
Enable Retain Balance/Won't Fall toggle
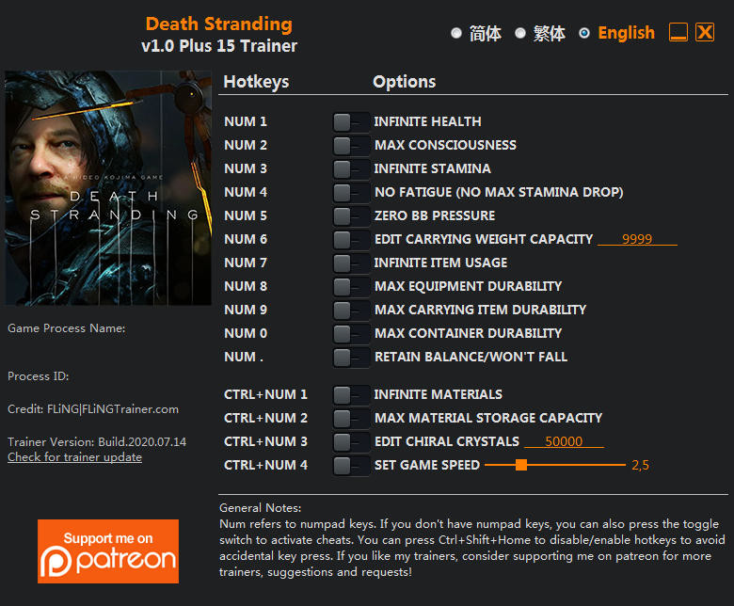click(x=351, y=357)
